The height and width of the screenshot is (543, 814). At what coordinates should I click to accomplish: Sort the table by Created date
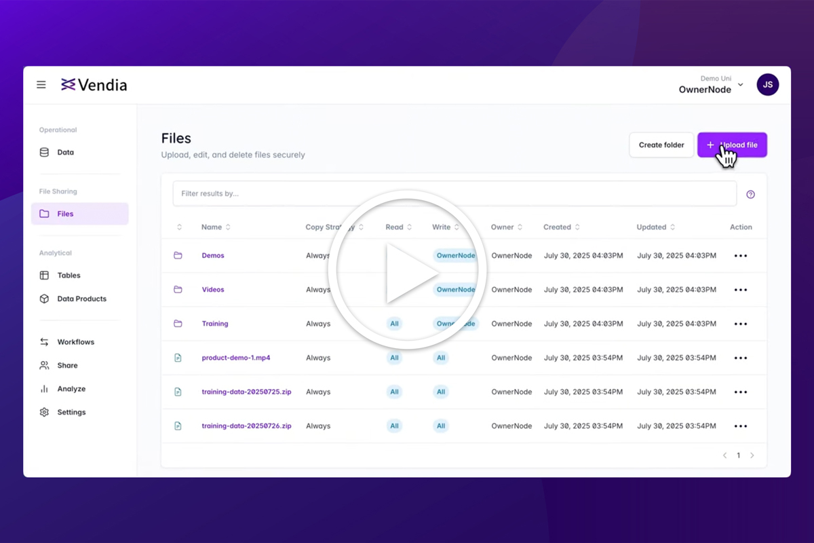tap(562, 227)
